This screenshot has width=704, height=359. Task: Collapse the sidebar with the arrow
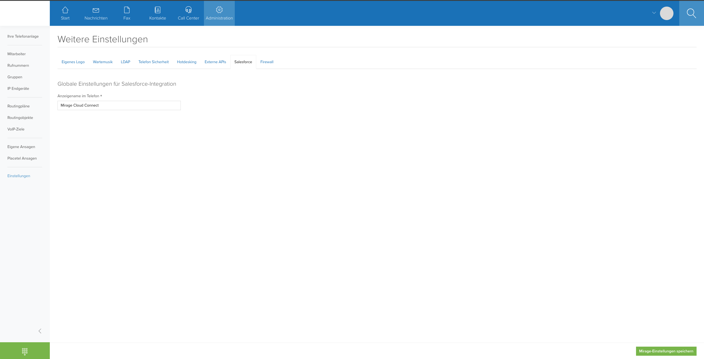point(40,331)
